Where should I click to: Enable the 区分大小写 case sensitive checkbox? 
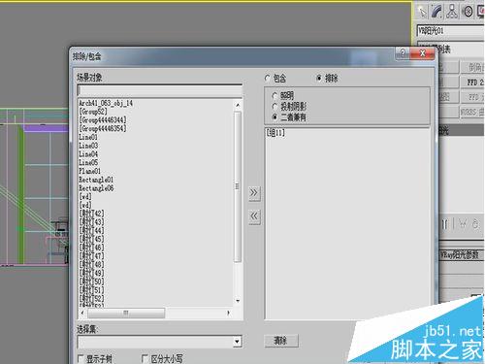point(145,359)
